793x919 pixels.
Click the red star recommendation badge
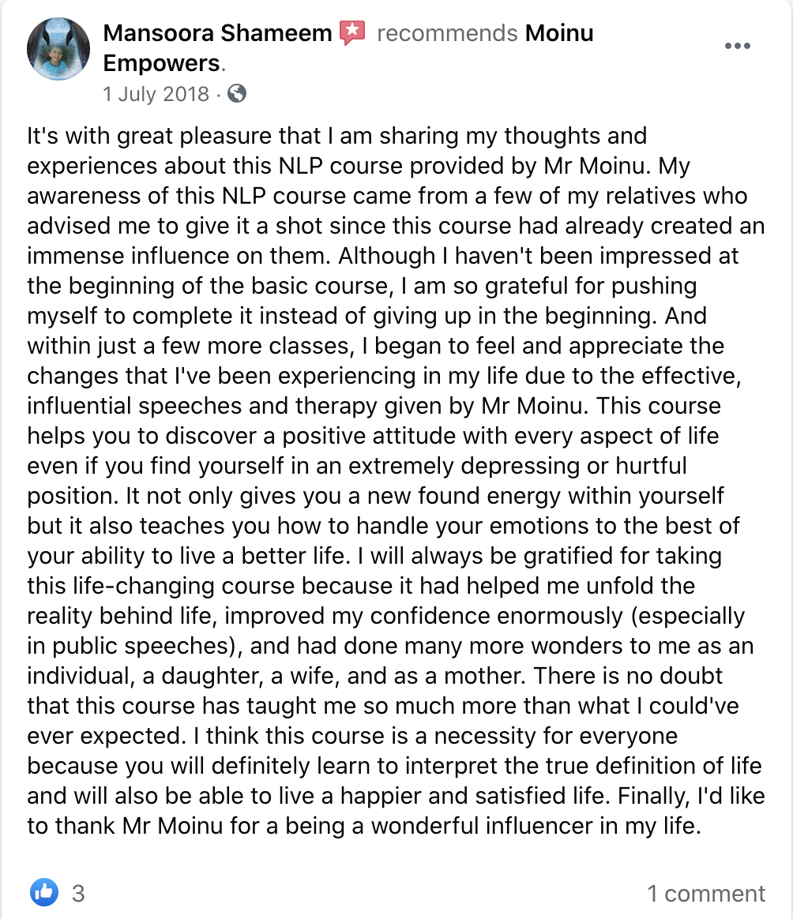352,33
